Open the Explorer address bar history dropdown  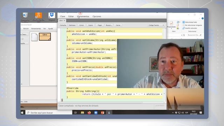point(181,35)
